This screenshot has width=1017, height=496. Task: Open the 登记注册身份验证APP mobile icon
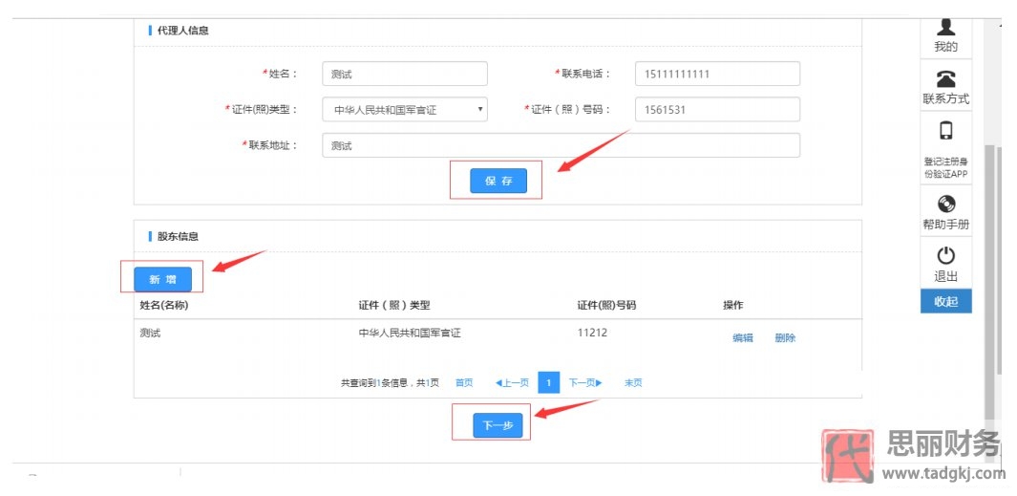point(945,132)
